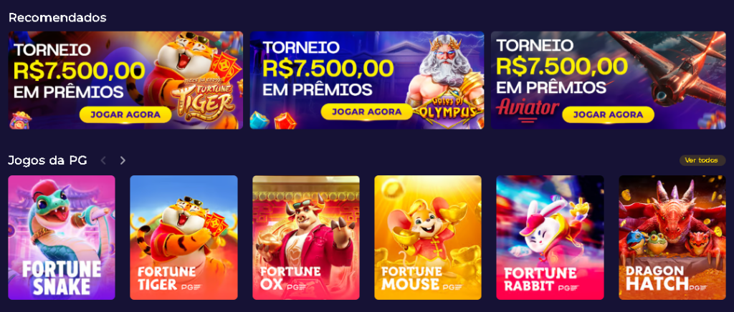Launch the Fortune Ox game
This screenshot has height=312, width=734.
pos(306,238)
